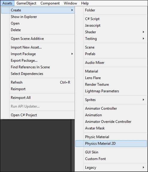Select Physics Material 2D menu entry
148x172 pixels.
point(111,144)
